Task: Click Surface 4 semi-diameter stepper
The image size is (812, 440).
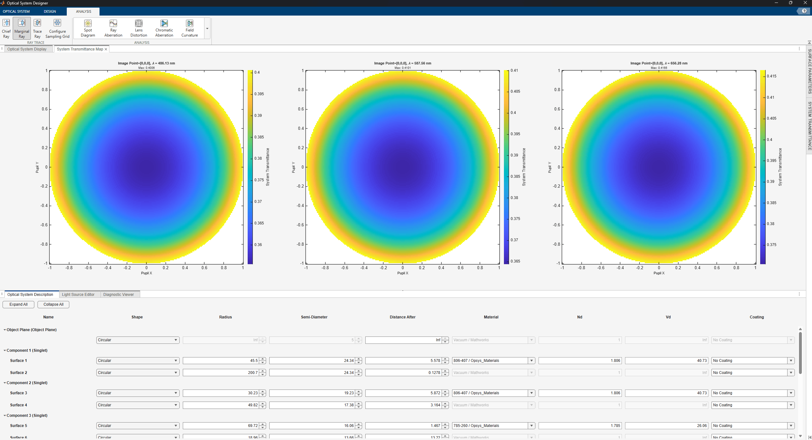Action: pyautogui.click(x=359, y=405)
